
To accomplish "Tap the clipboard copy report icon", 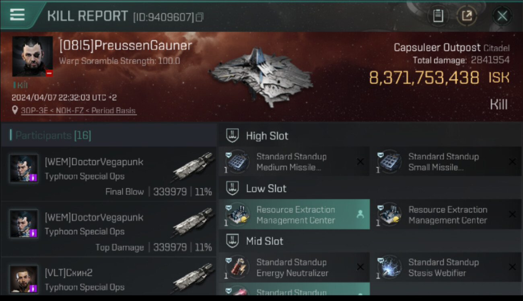I will pos(438,16).
